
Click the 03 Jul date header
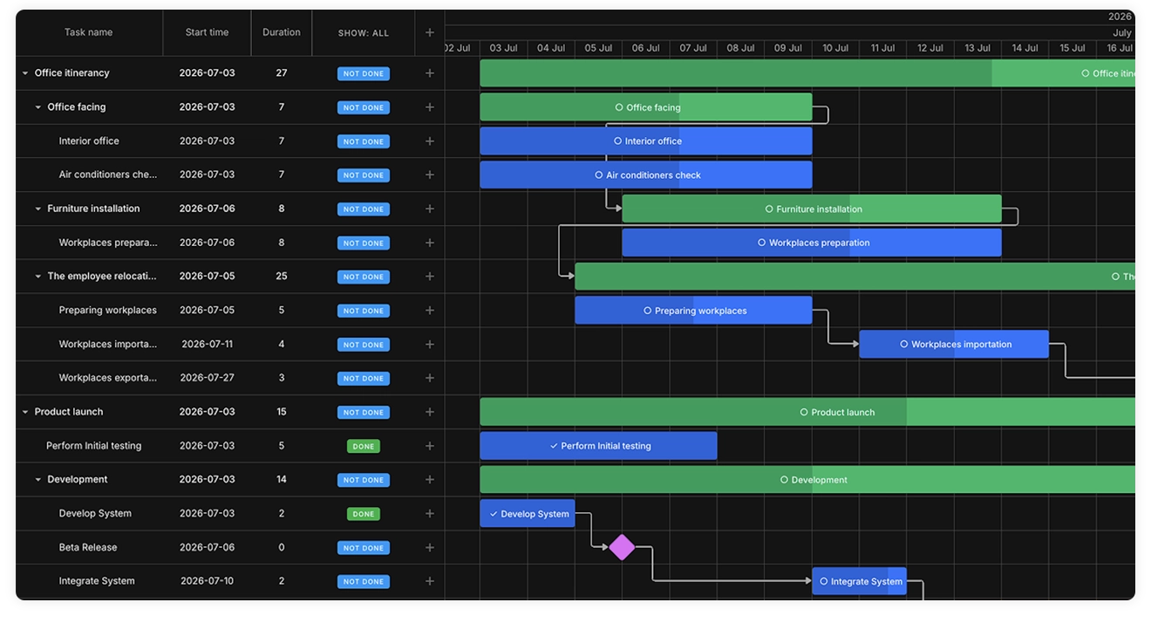pos(503,48)
